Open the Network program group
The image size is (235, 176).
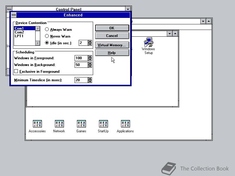pyautogui.click(x=59, y=126)
